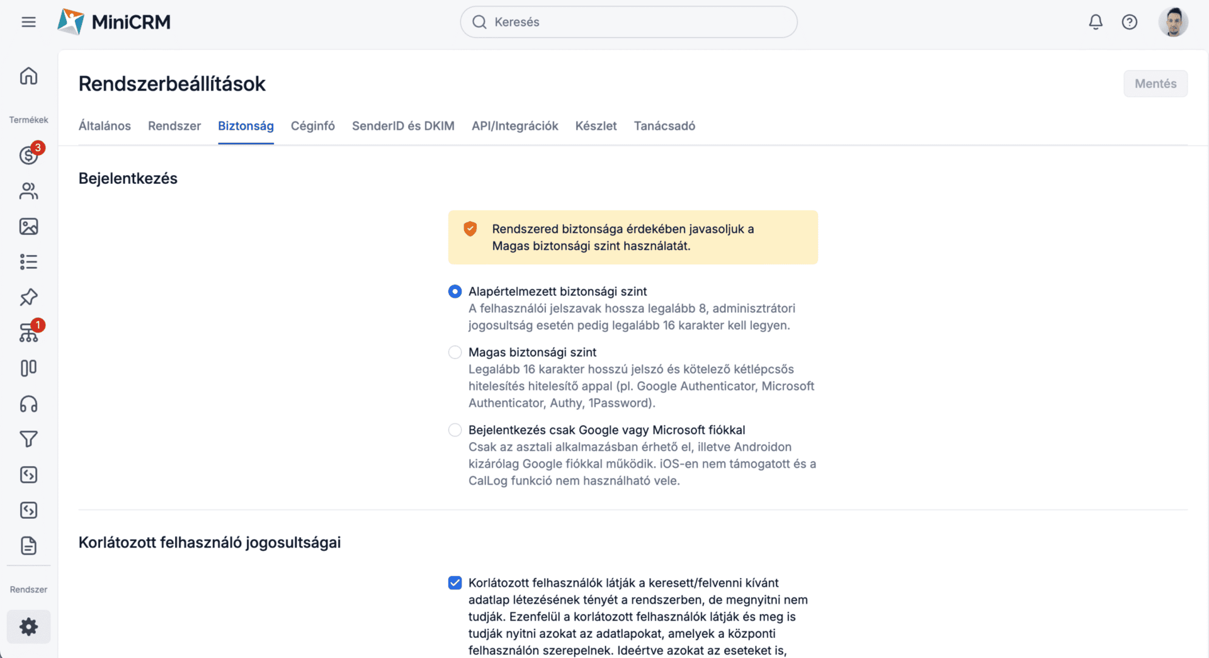Click the image gallery icon in sidebar
This screenshot has width=1209, height=658.
tap(28, 227)
